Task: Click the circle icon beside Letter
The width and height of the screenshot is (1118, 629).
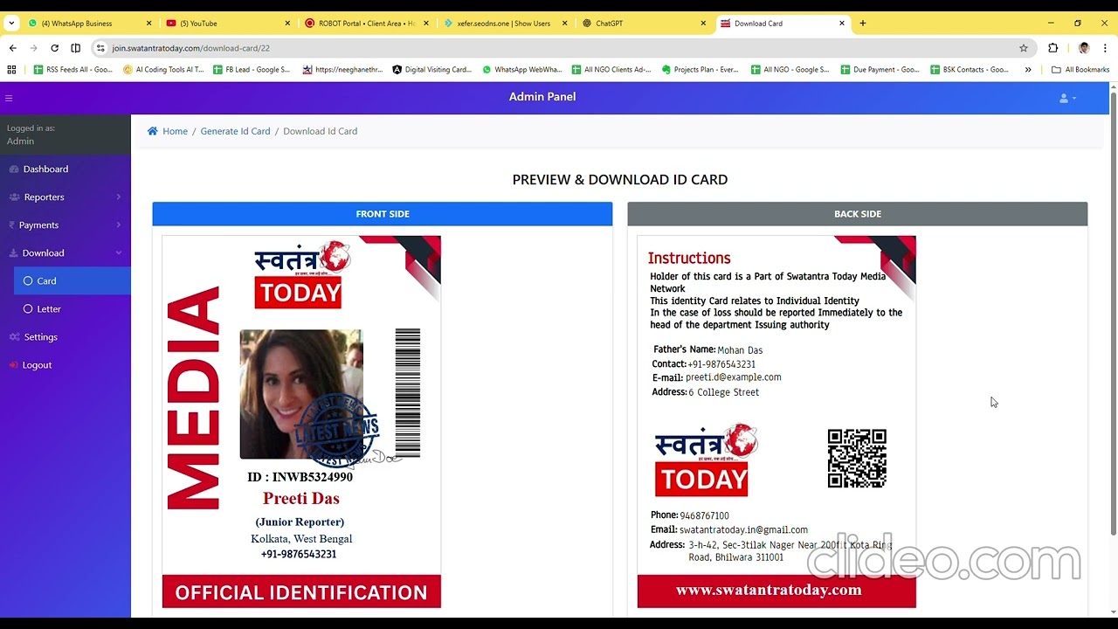Action: (28, 308)
